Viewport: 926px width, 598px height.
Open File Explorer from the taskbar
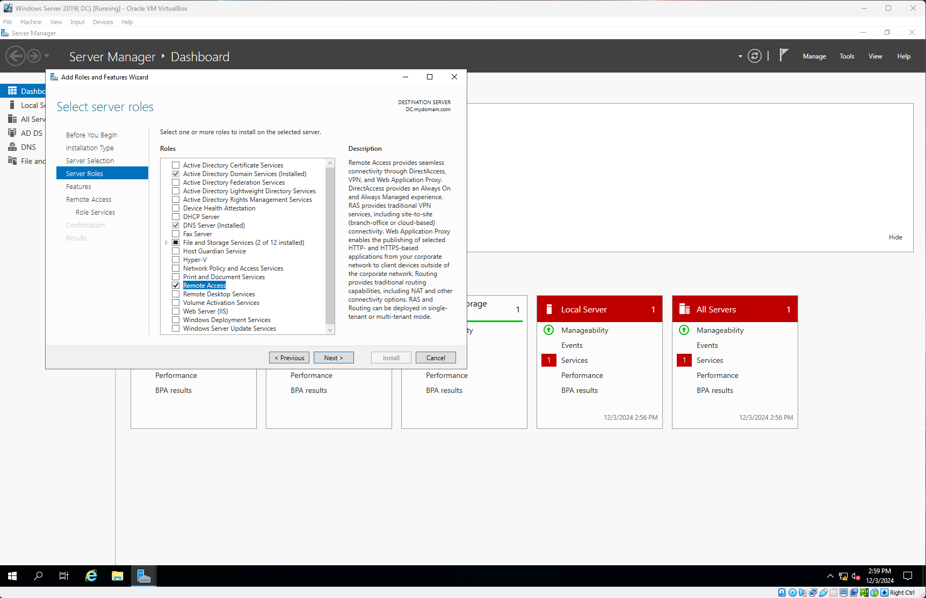[x=118, y=576]
